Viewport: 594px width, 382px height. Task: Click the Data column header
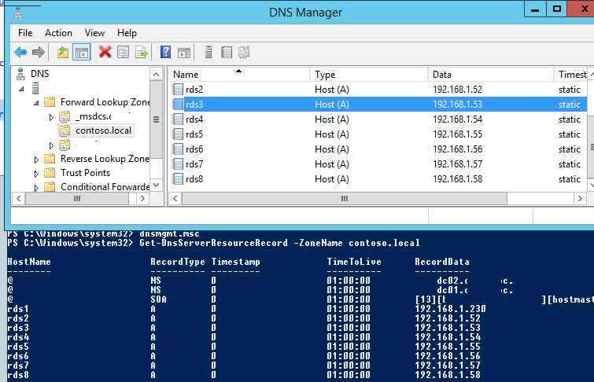[x=491, y=75]
